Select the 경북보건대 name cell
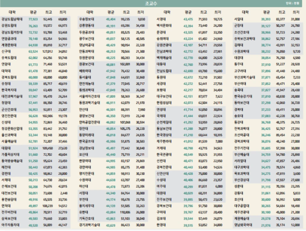 click(x=164, y=206)
